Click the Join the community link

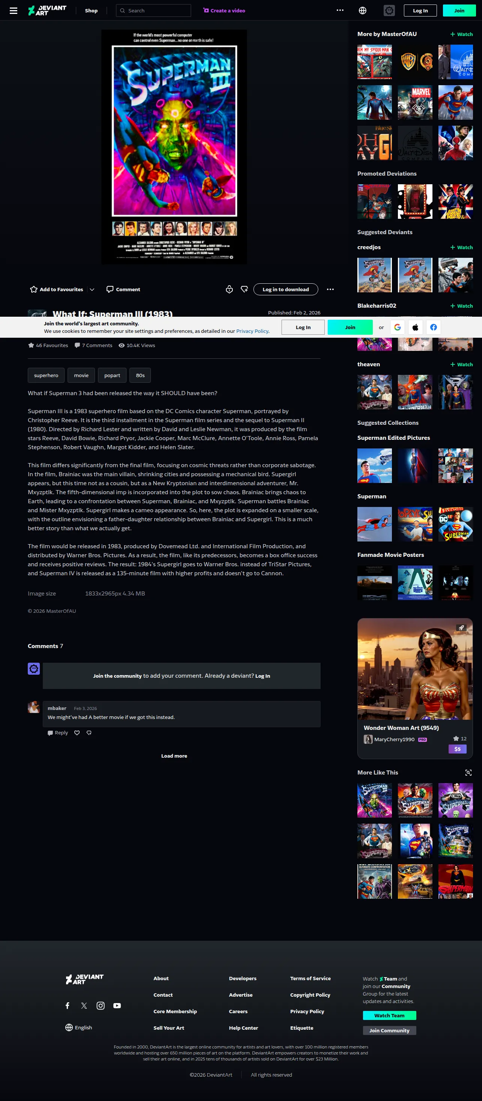point(117,676)
